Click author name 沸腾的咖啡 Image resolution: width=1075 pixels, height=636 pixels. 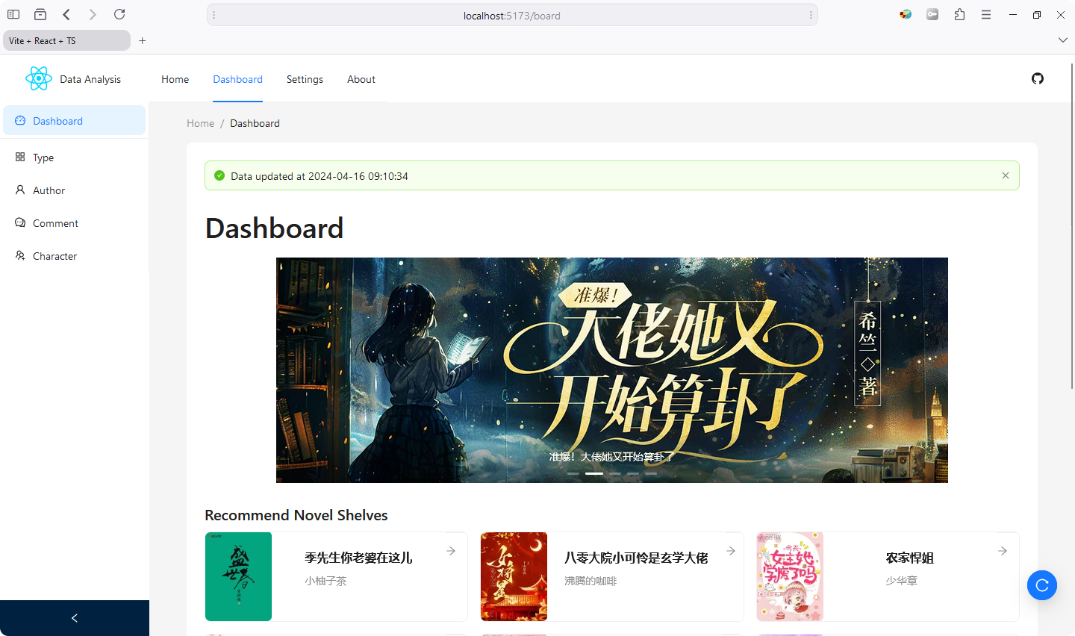[591, 581]
